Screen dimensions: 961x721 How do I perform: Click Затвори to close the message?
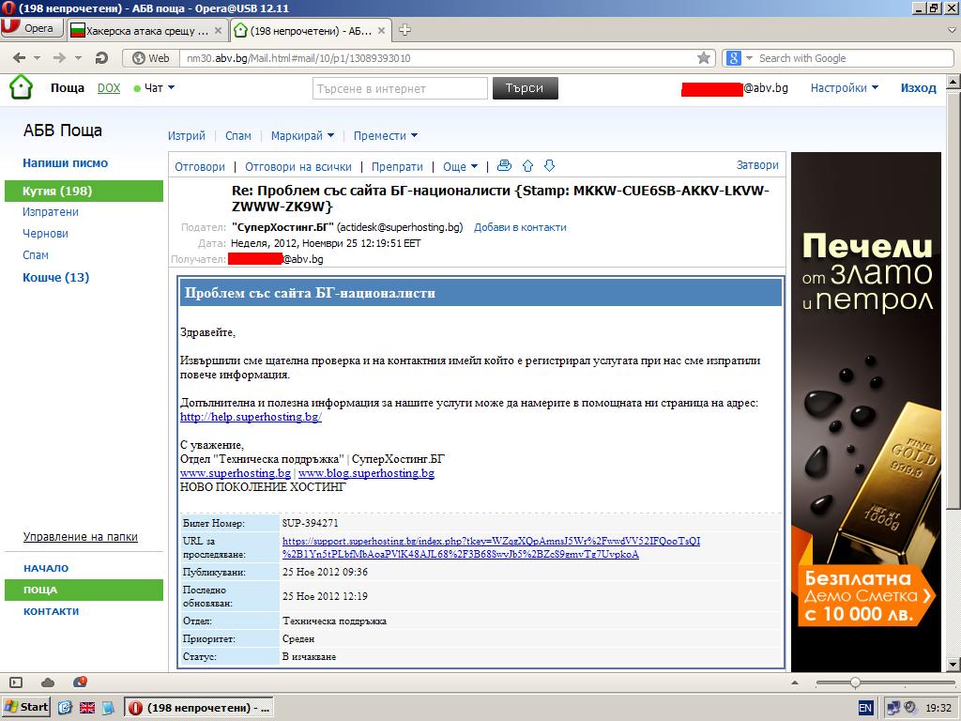pos(757,165)
